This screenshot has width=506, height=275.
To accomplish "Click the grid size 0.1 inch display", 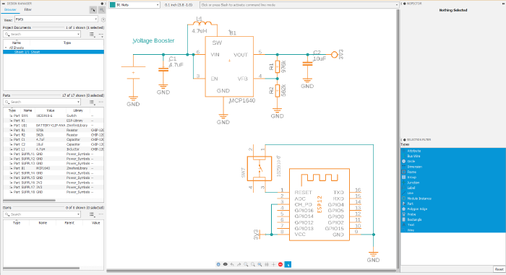I will (179, 5).
